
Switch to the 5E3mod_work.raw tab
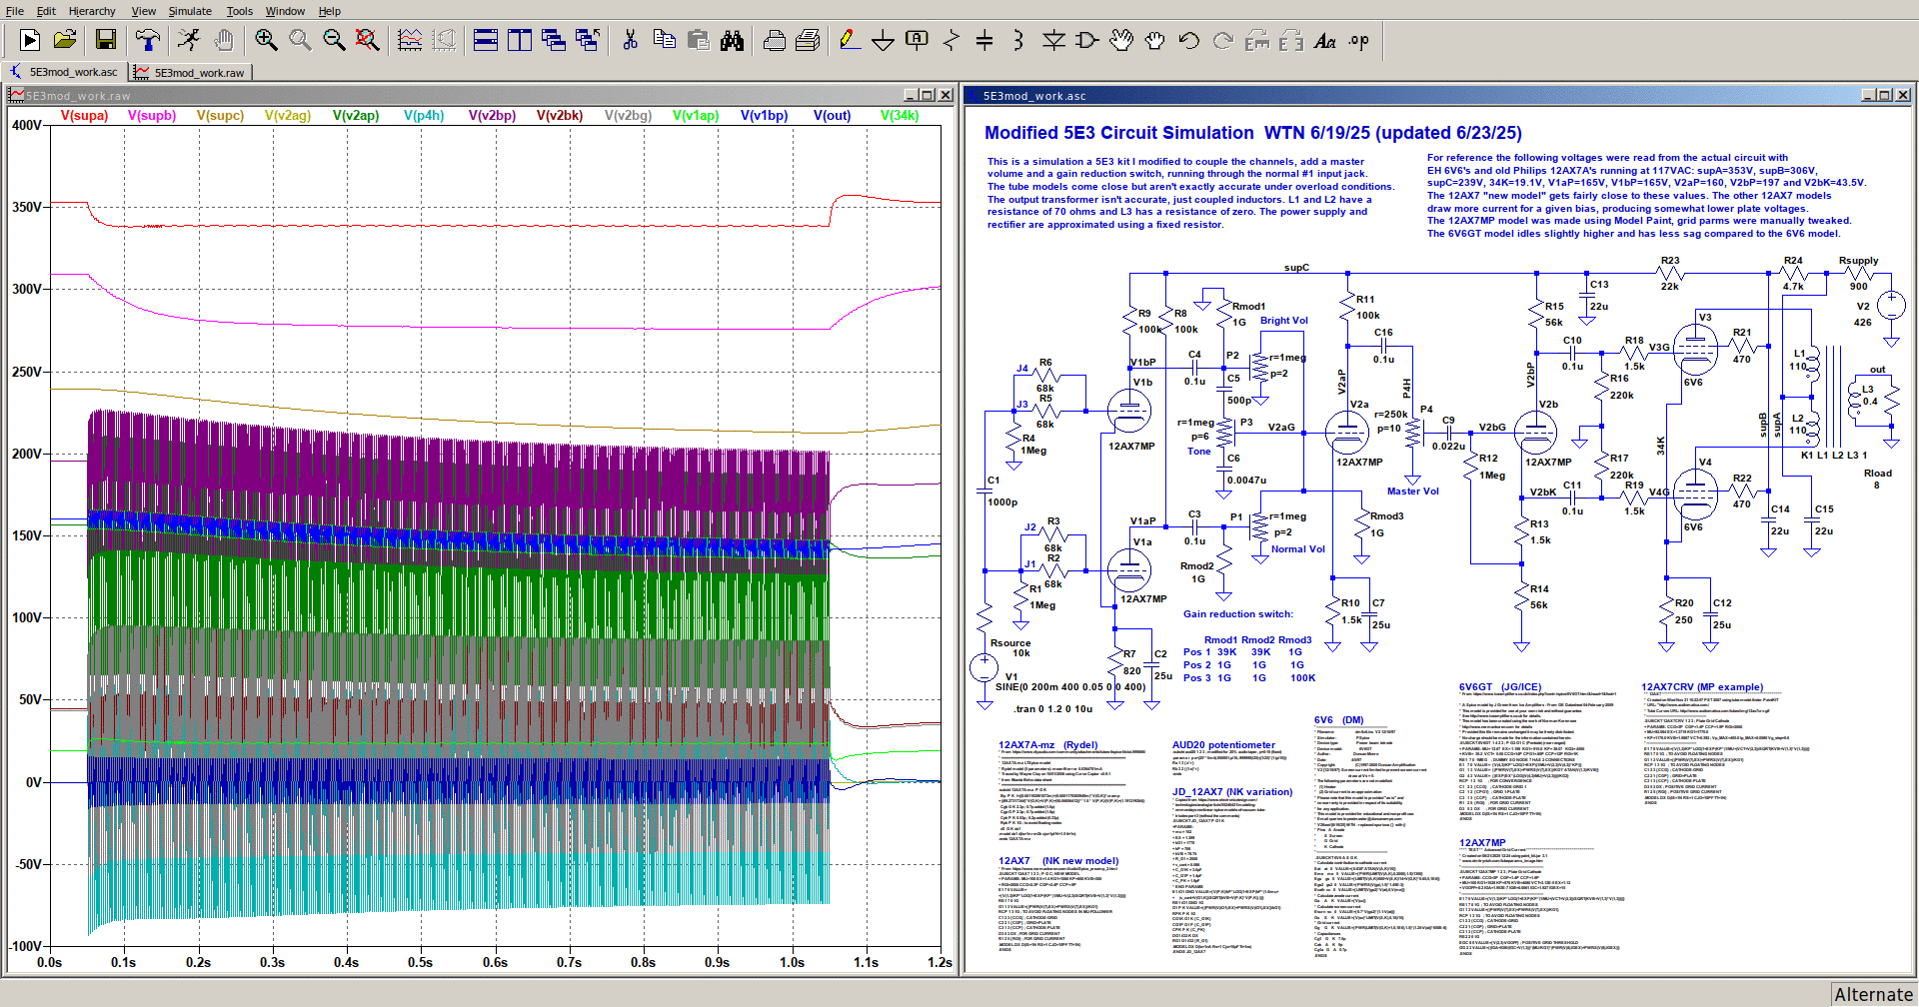190,72
